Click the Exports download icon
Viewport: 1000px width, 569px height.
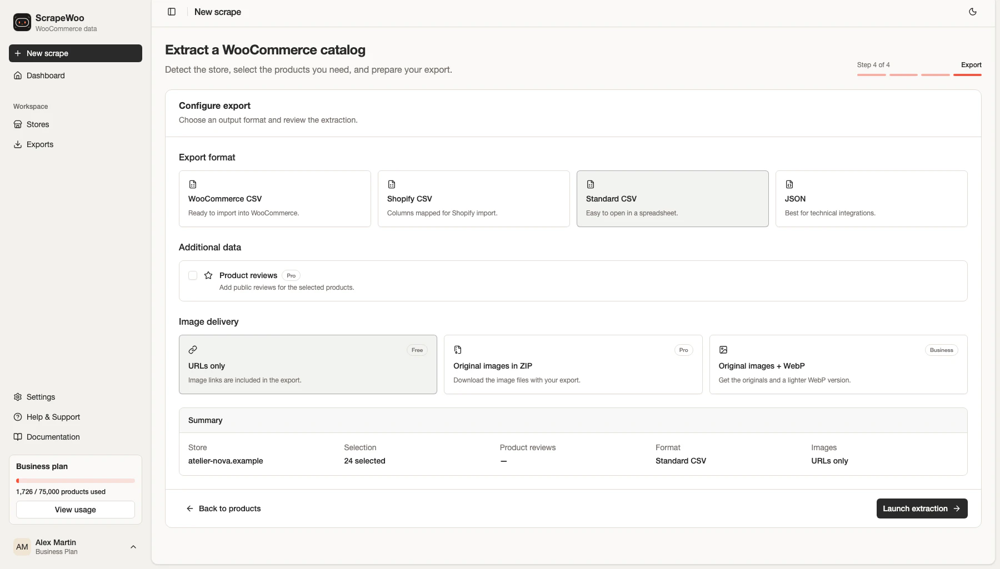(x=18, y=144)
